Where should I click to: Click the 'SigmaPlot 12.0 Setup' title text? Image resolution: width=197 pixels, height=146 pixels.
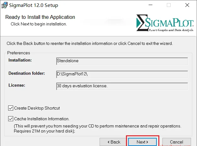pyautogui.click(x=34, y=5)
